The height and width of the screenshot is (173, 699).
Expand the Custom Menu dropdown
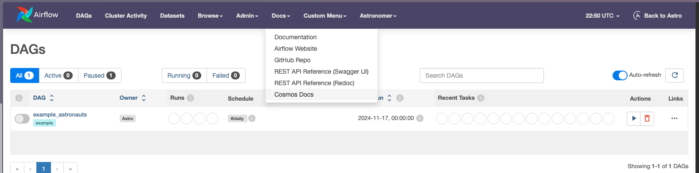click(x=325, y=15)
